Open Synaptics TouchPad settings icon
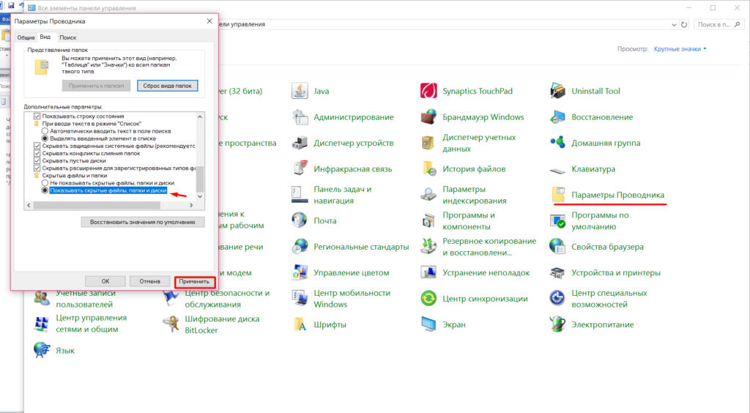This screenshot has width=750, height=413. [428, 92]
